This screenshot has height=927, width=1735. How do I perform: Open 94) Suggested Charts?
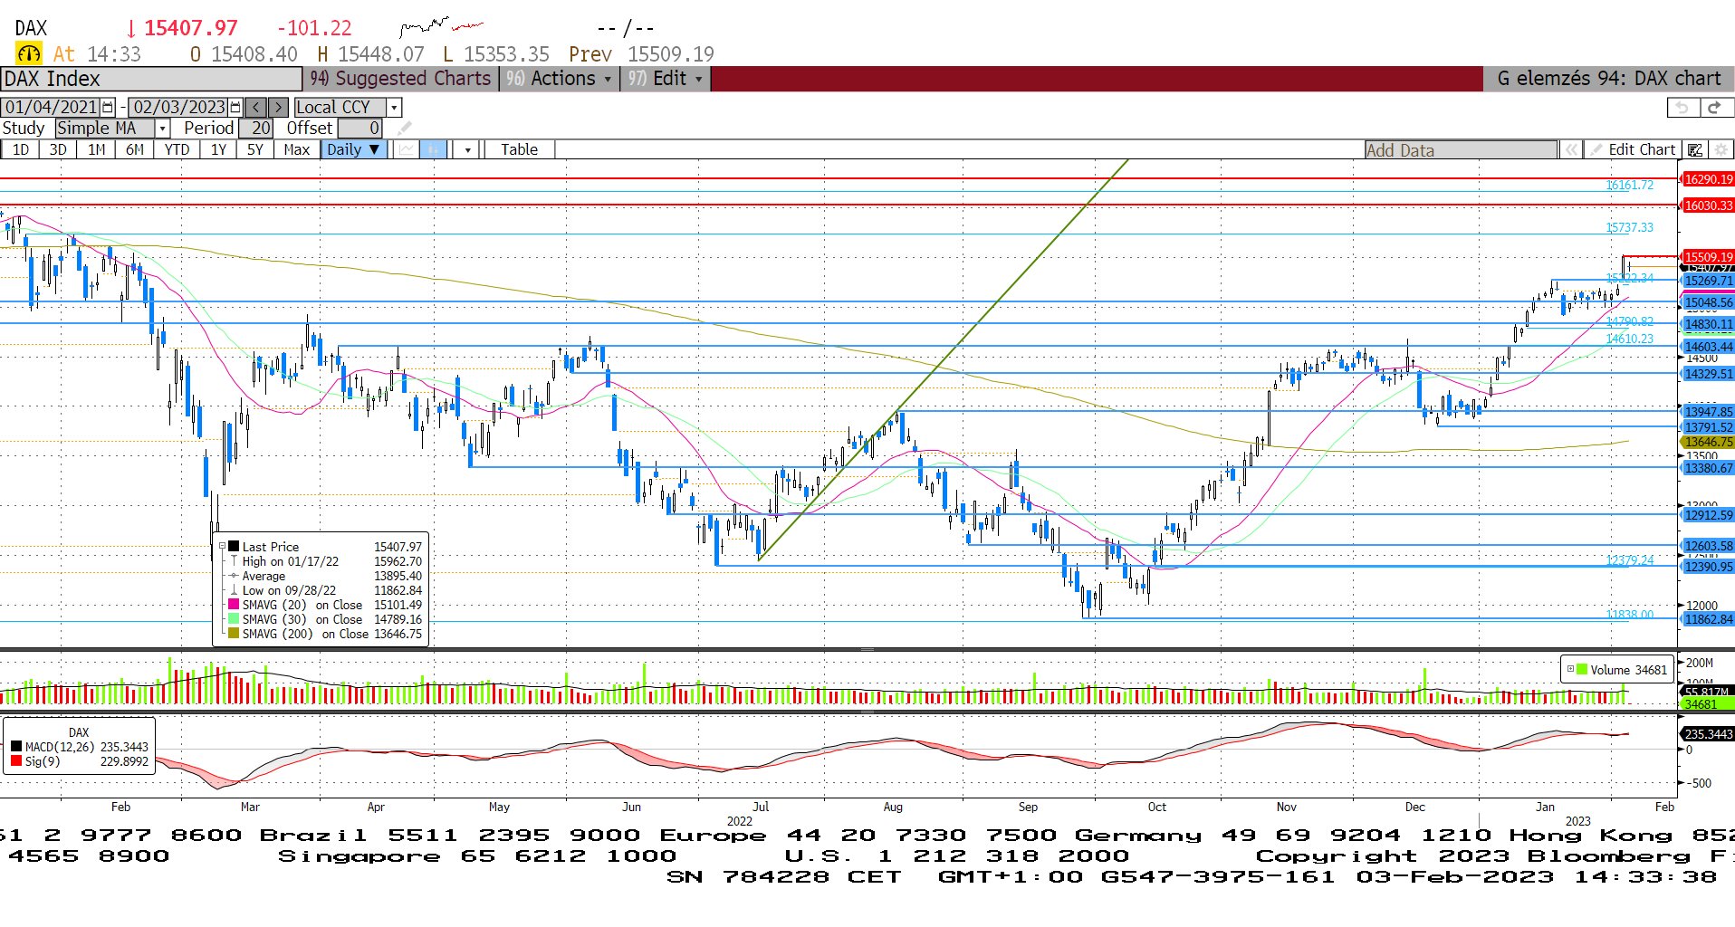pos(401,79)
